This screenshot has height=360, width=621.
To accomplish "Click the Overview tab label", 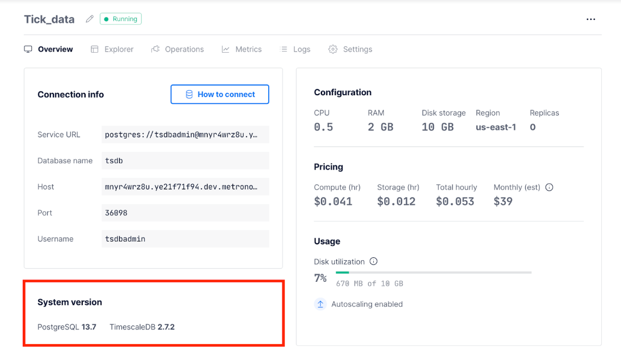I will [x=54, y=49].
